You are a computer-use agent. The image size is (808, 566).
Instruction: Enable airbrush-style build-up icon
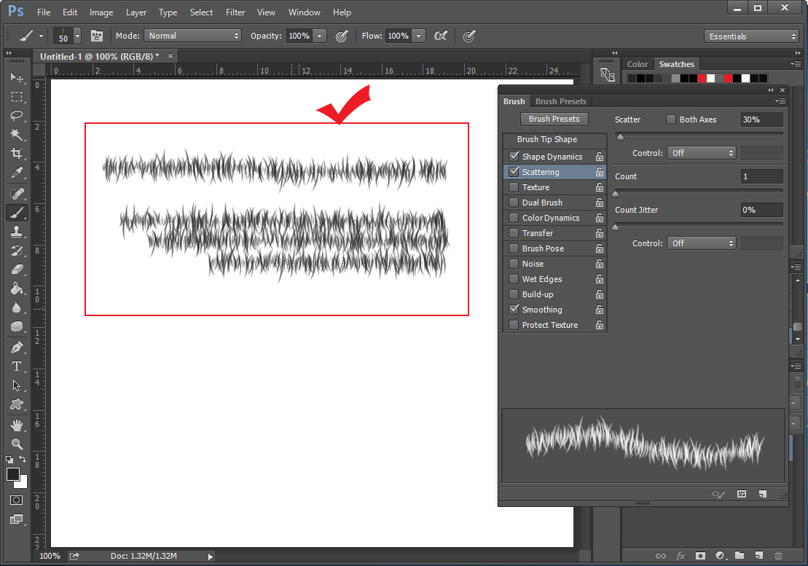(441, 36)
